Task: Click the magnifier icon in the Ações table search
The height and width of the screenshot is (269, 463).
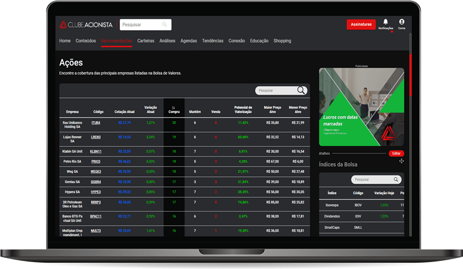Action: click(x=301, y=90)
